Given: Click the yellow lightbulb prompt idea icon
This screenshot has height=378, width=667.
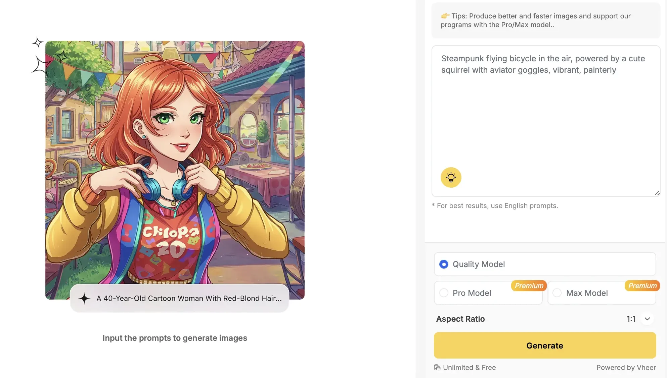Looking at the screenshot, I should [451, 177].
